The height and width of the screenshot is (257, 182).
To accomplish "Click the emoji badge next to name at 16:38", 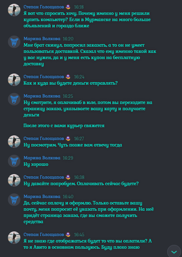I will [68, 177].
